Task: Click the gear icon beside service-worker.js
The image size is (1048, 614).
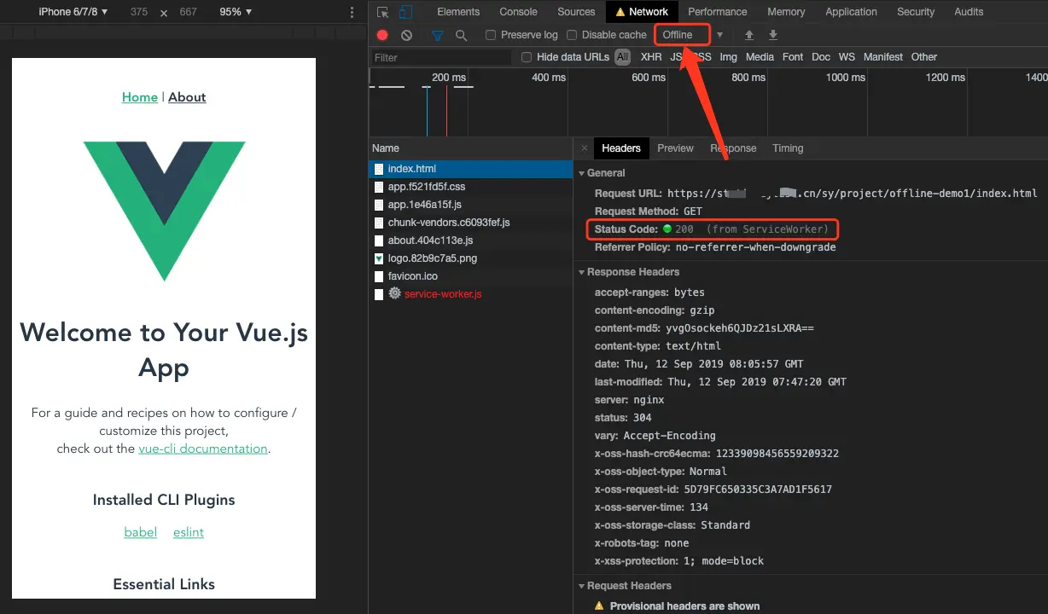Action: tap(394, 293)
